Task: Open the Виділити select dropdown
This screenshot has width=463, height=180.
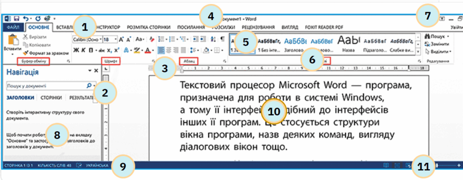Action: click(x=438, y=52)
